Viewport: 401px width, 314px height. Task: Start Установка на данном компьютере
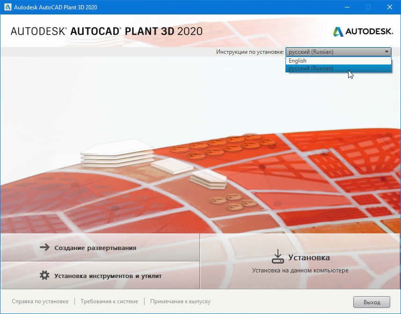coord(300,261)
